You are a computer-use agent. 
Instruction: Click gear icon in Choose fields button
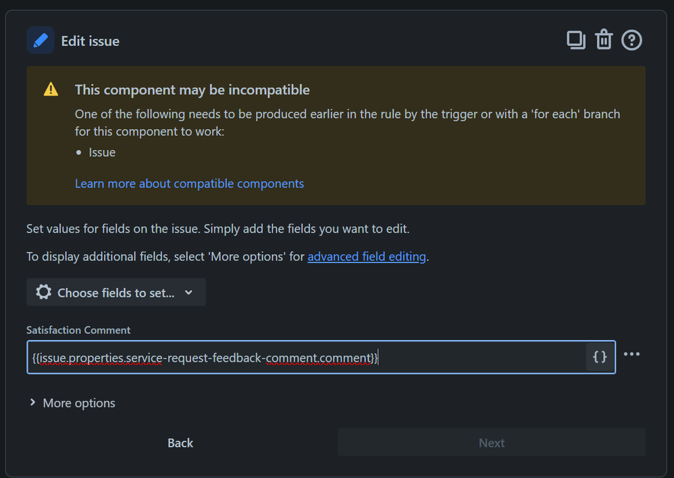tap(44, 292)
